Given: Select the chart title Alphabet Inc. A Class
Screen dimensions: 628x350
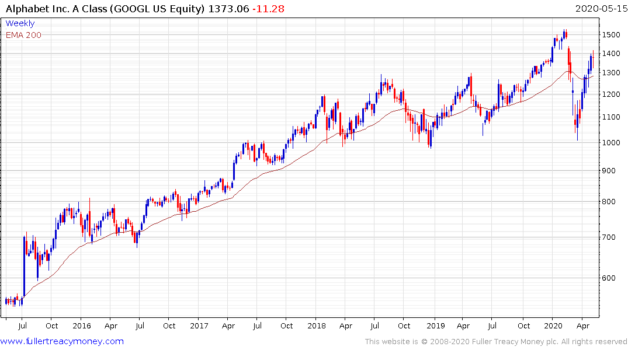Looking at the screenshot, I should coord(56,9).
